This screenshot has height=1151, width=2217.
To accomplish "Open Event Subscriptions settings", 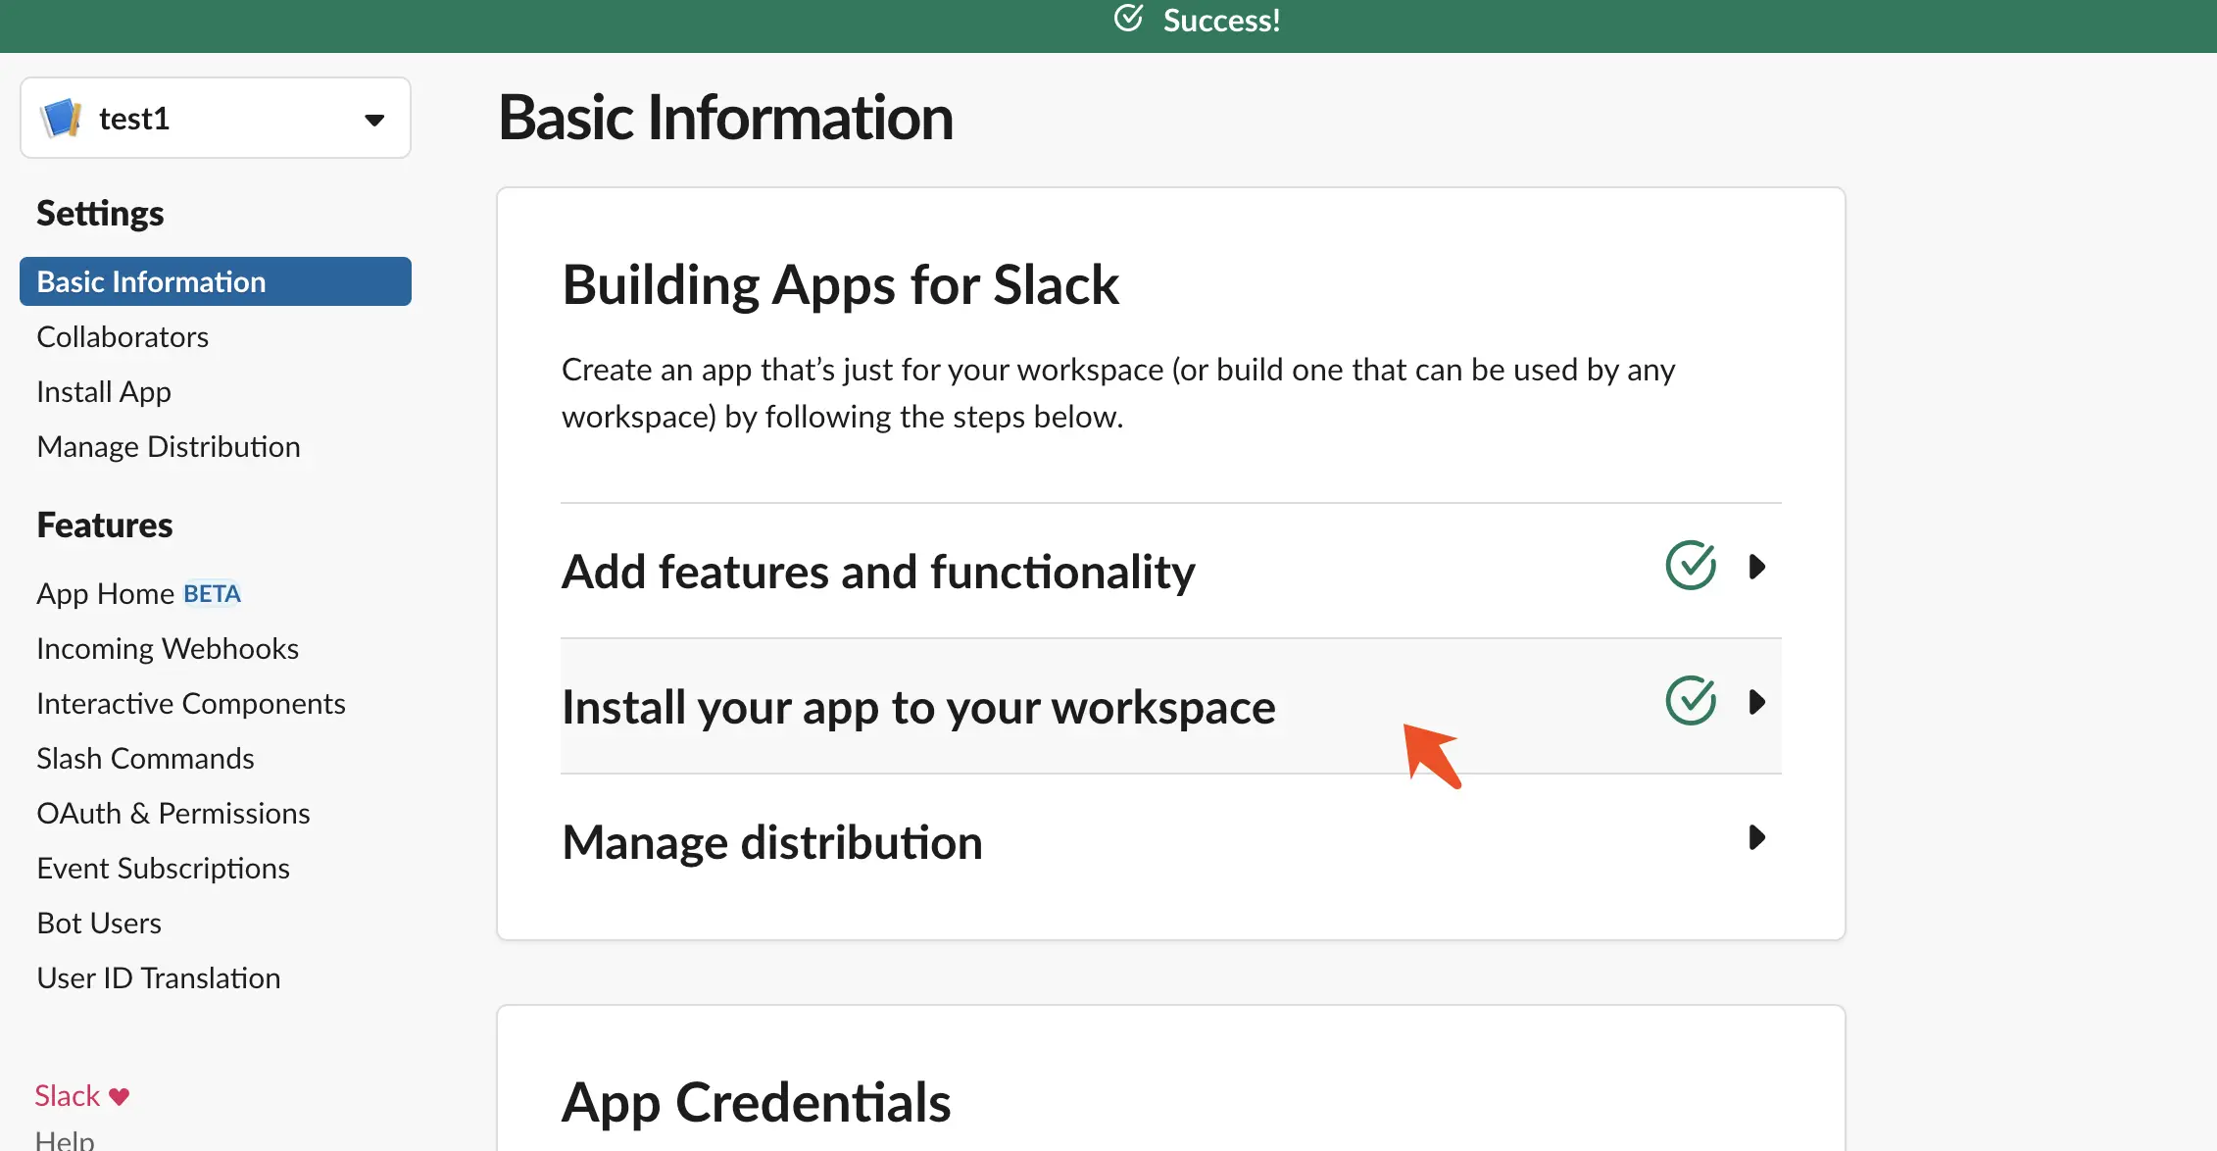I will 163,868.
